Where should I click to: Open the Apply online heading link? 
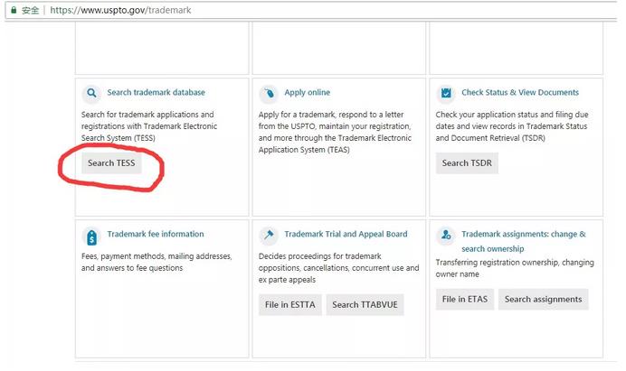click(x=307, y=92)
